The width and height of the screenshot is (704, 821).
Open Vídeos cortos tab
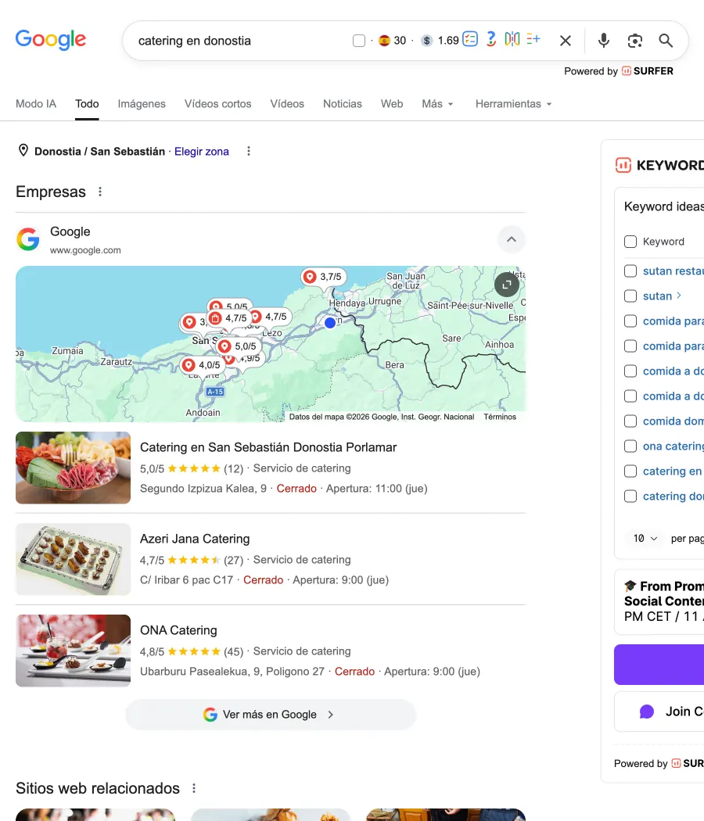click(218, 104)
